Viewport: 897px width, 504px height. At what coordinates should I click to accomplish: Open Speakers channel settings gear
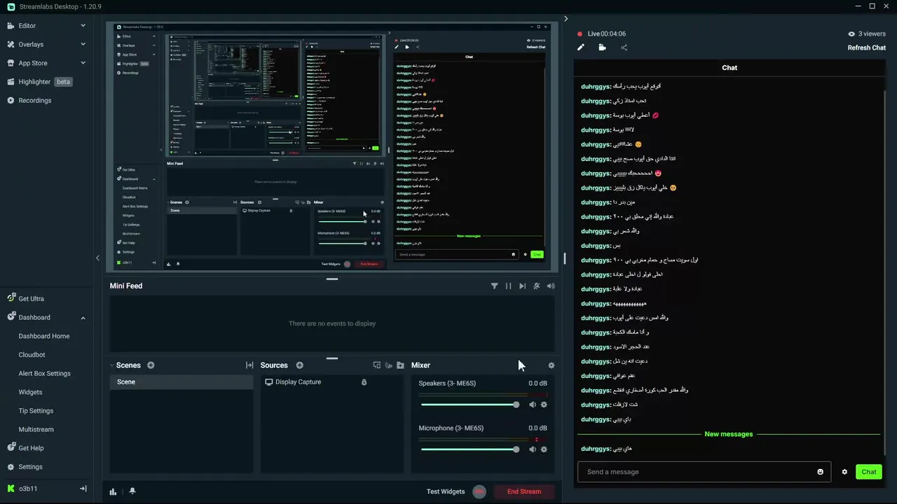[544, 405]
